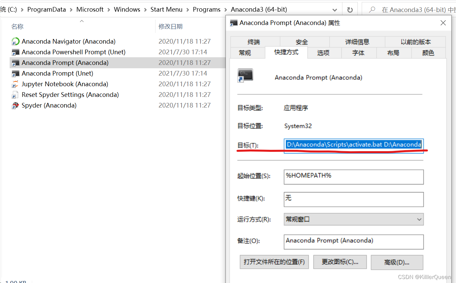456x283 pixels.
Task: Switch to the 字体 tab
Action: pyautogui.click(x=358, y=53)
